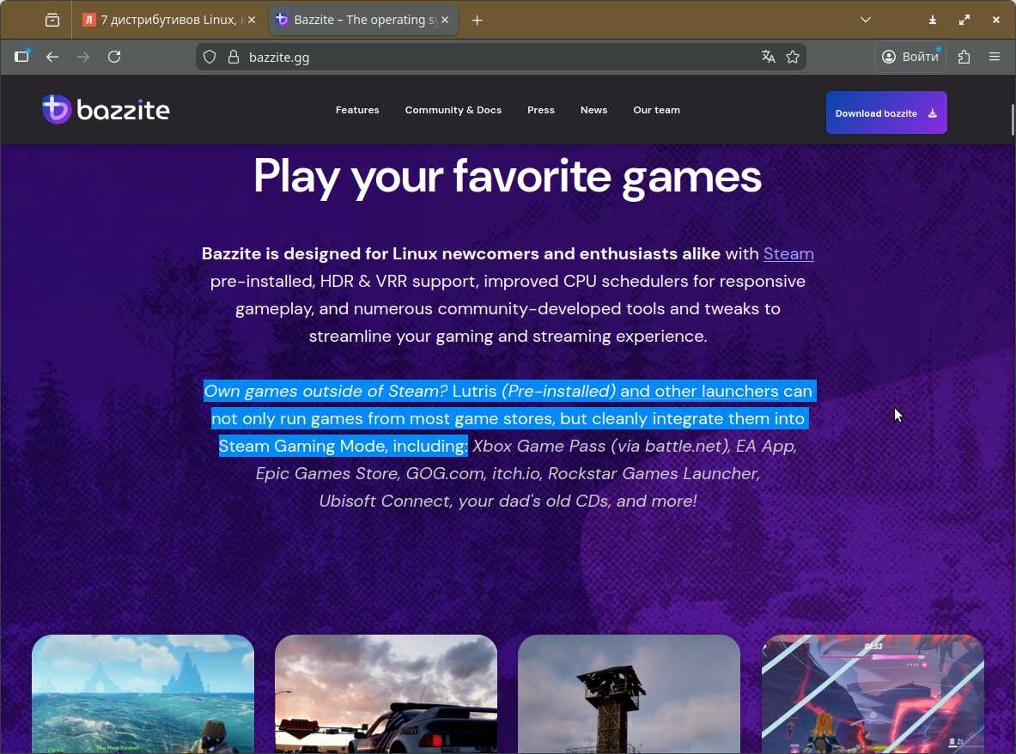Click the 'Xbox Game Pass' text
Screen dimensions: 1016x754
click(538, 447)
